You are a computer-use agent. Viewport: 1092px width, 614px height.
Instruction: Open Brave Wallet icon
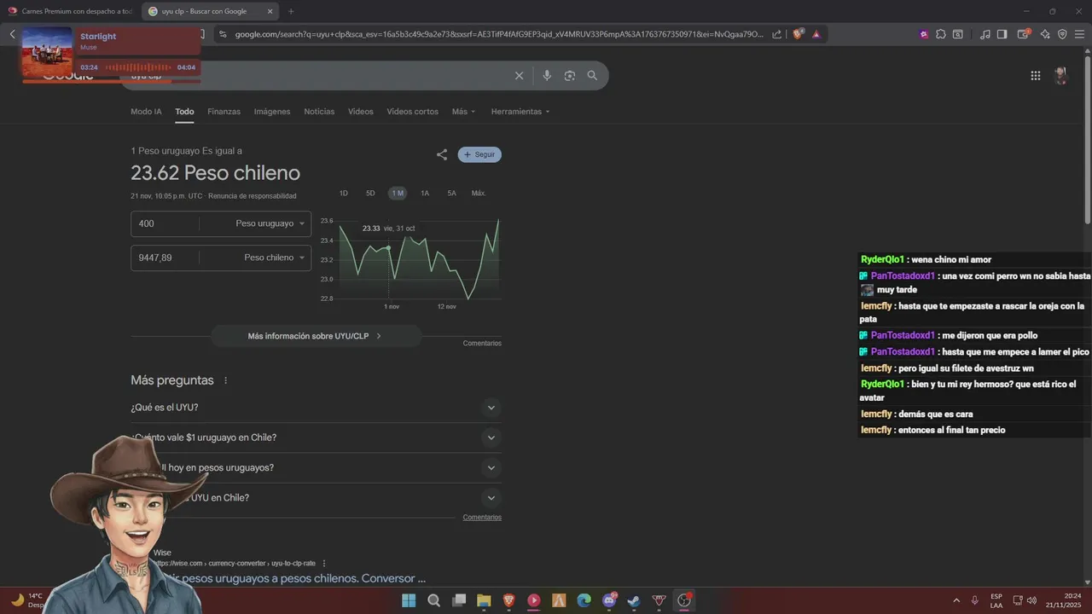[x=1024, y=34]
